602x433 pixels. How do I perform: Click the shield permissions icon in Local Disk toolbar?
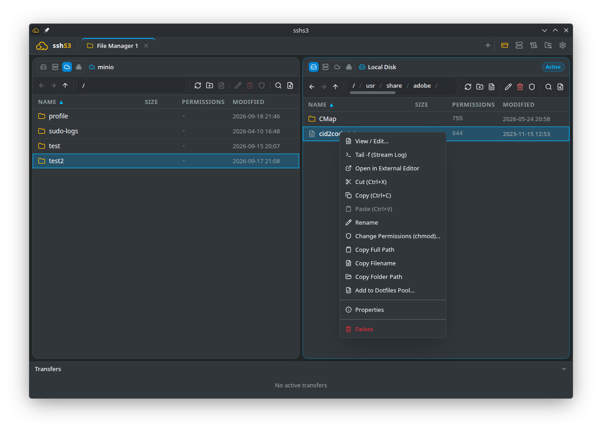(x=532, y=87)
